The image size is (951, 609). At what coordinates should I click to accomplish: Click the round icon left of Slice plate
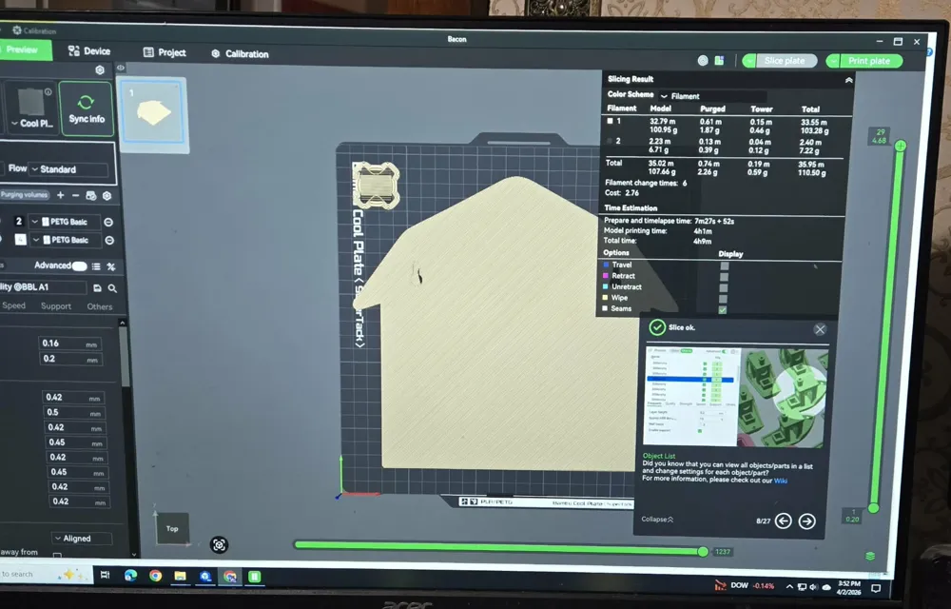pyautogui.click(x=703, y=60)
